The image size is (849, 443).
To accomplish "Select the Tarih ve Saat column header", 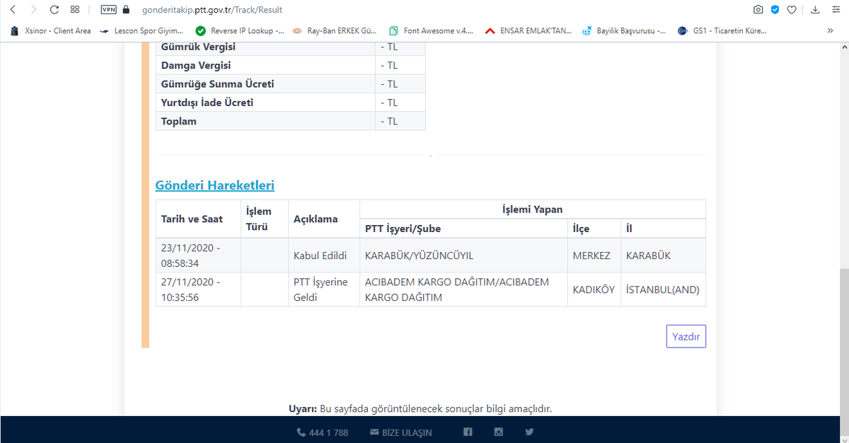I will tap(198, 219).
